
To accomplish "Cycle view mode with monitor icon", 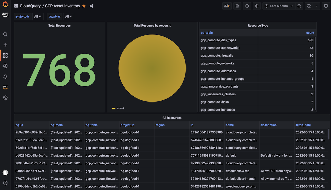I will tap(326, 6).
